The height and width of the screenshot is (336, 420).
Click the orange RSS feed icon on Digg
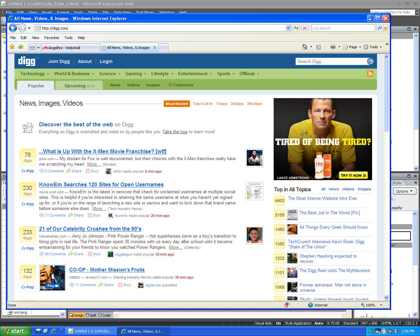tap(370, 73)
